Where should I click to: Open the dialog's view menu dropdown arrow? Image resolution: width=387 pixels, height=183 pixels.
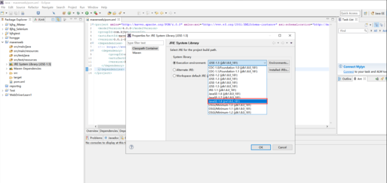coord(291,43)
